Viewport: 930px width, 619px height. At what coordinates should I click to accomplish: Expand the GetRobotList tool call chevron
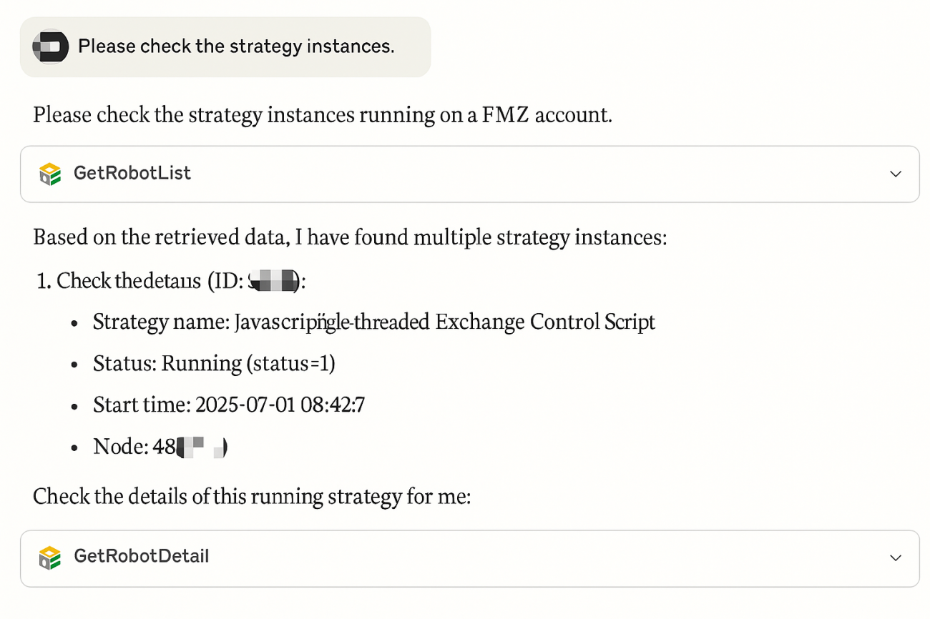pyautogui.click(x=895, y=174)
